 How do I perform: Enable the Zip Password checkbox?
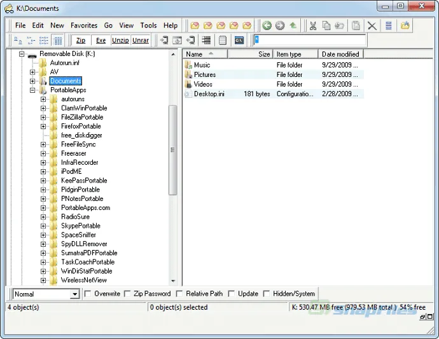(x=127, y=294)
